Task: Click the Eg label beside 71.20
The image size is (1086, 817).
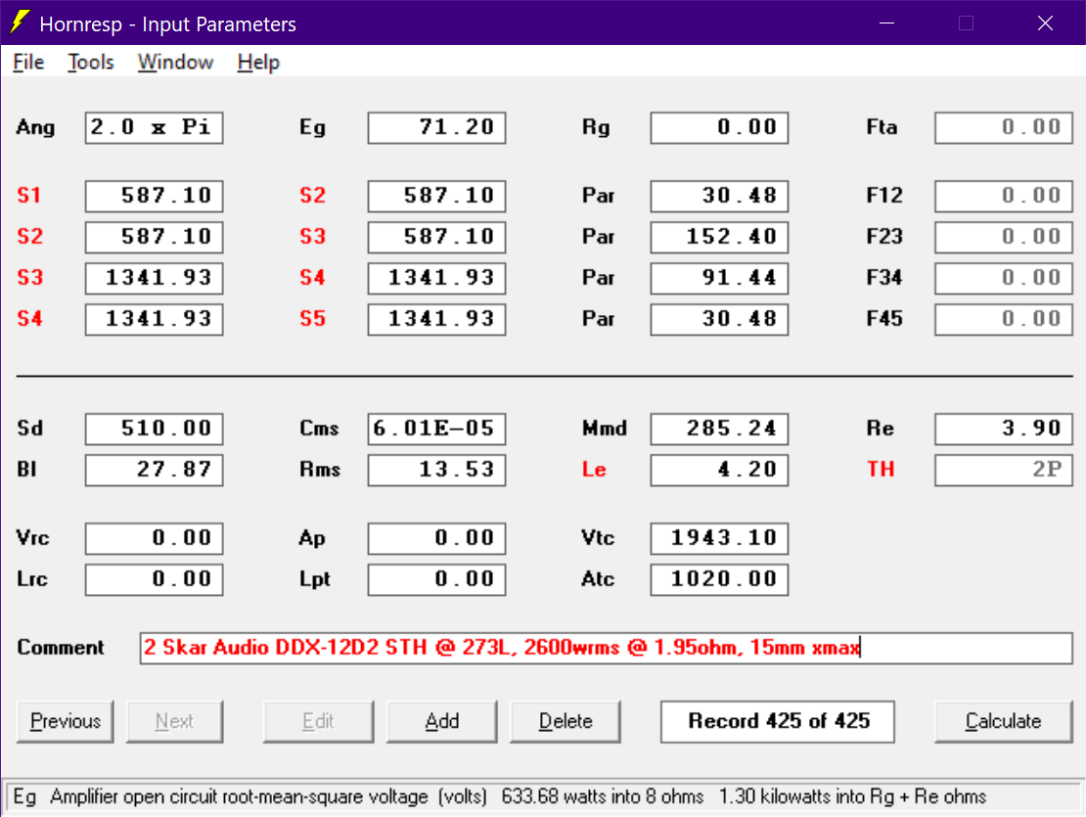Action: [x=312, y=128]
